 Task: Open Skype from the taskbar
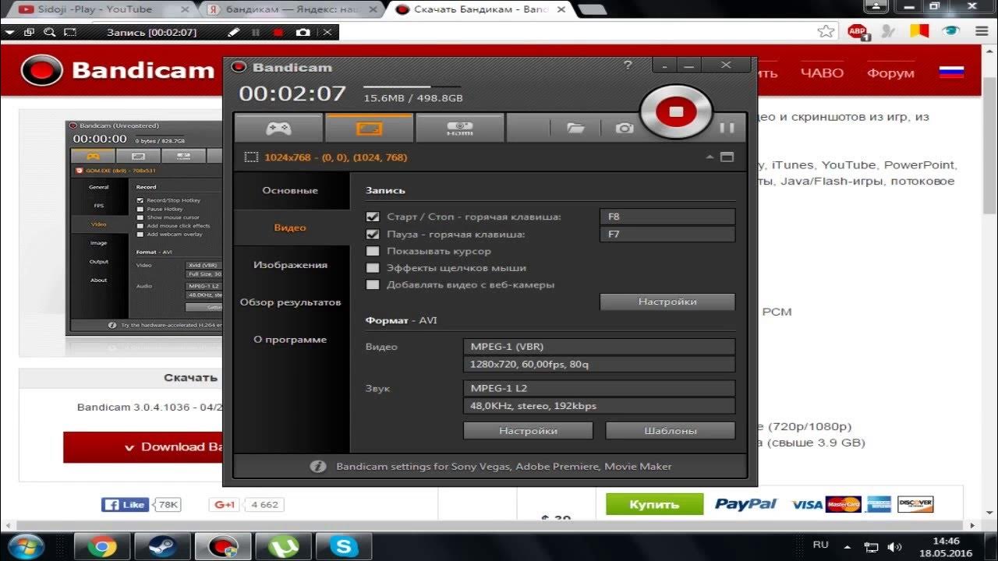click(344, 546)
